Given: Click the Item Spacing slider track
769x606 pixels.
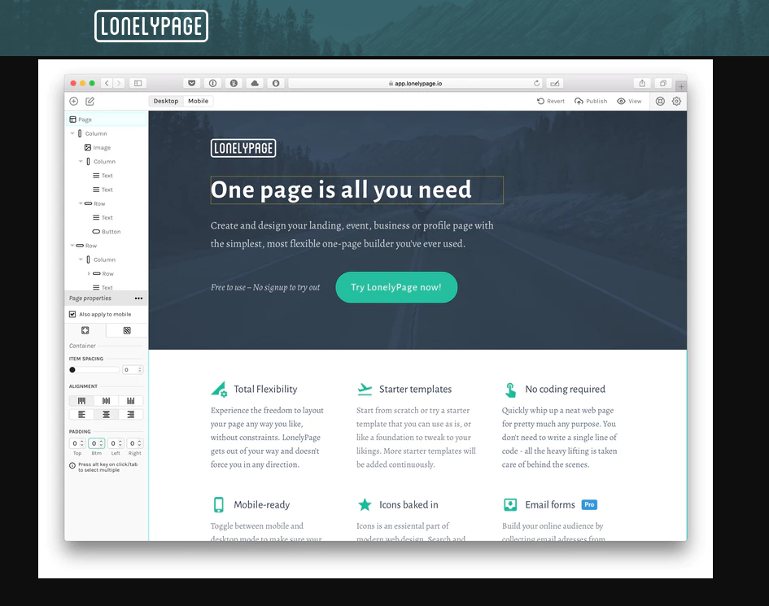Looking at the screenshot, I should pos(94,369).
